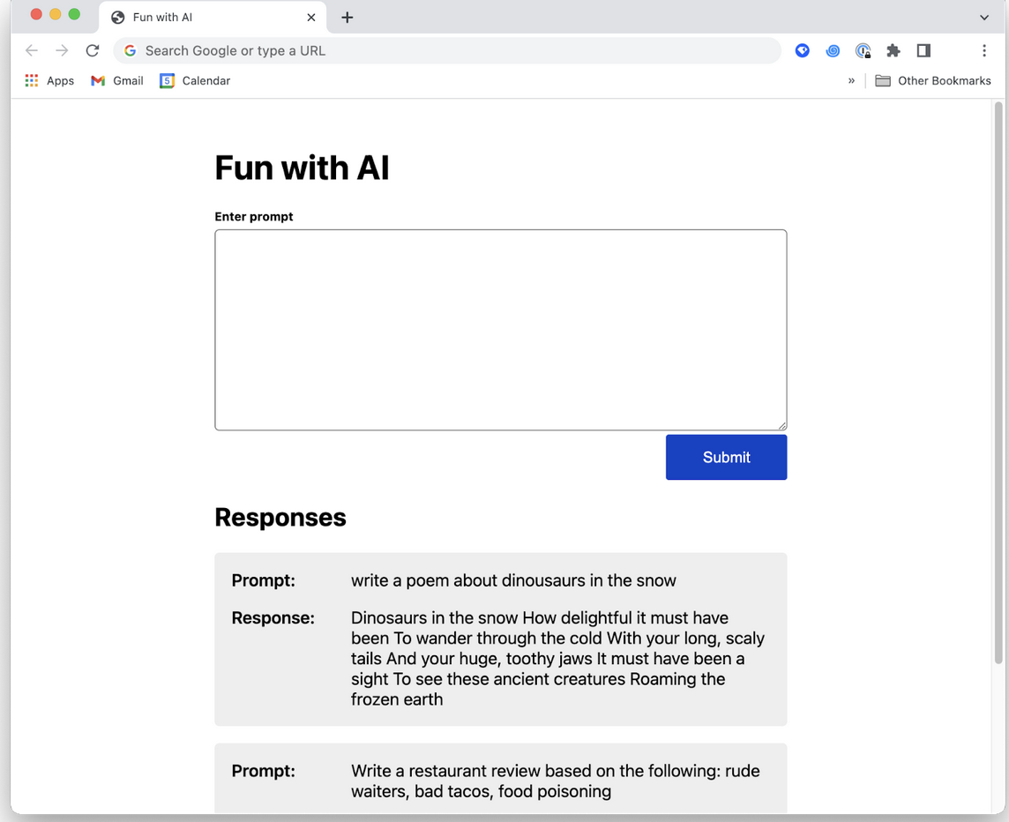
Task: Open Chrome three-dot menu
Action: pos(984,51)
